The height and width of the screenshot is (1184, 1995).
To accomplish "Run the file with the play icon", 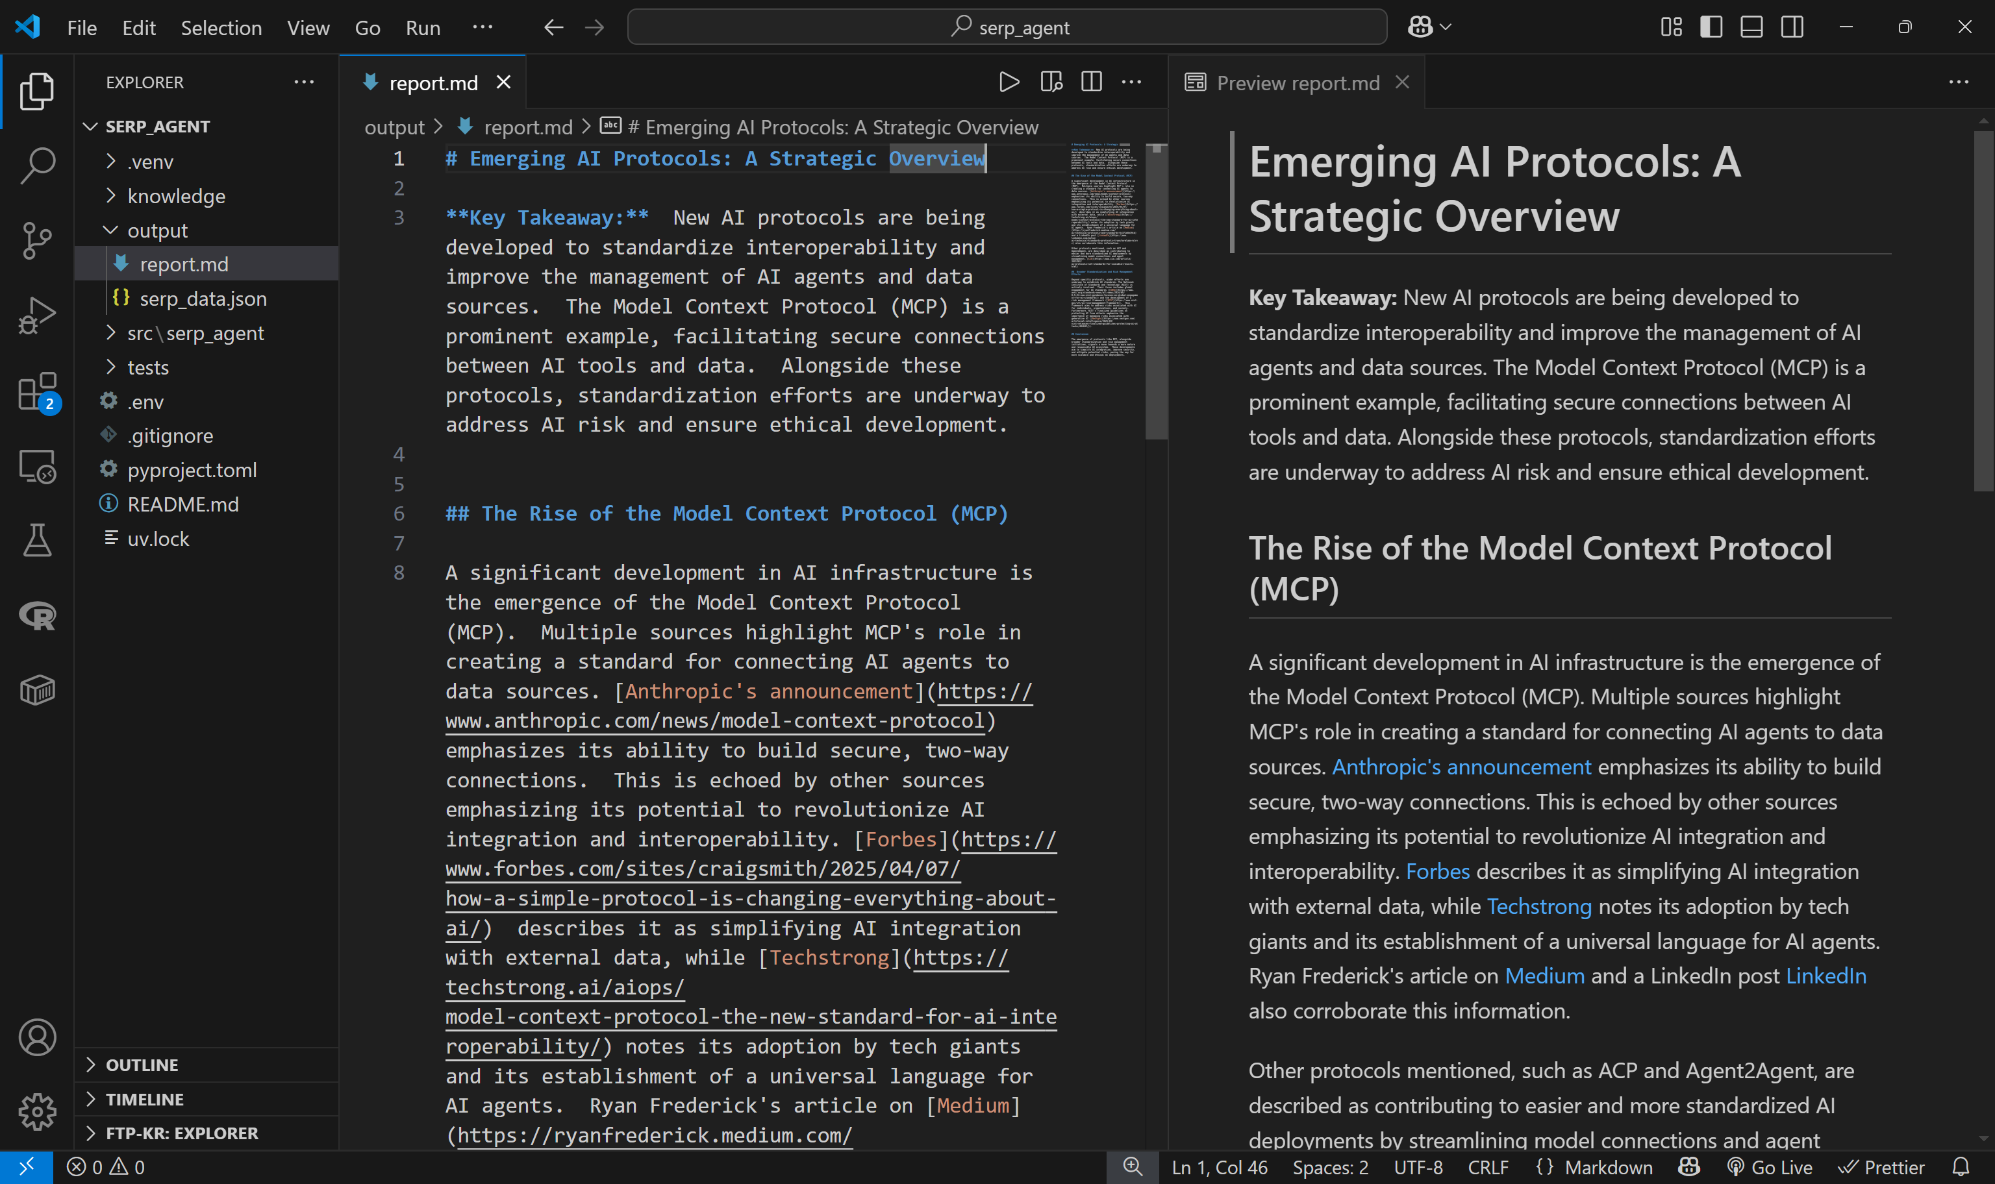I will coord(1009,82).
